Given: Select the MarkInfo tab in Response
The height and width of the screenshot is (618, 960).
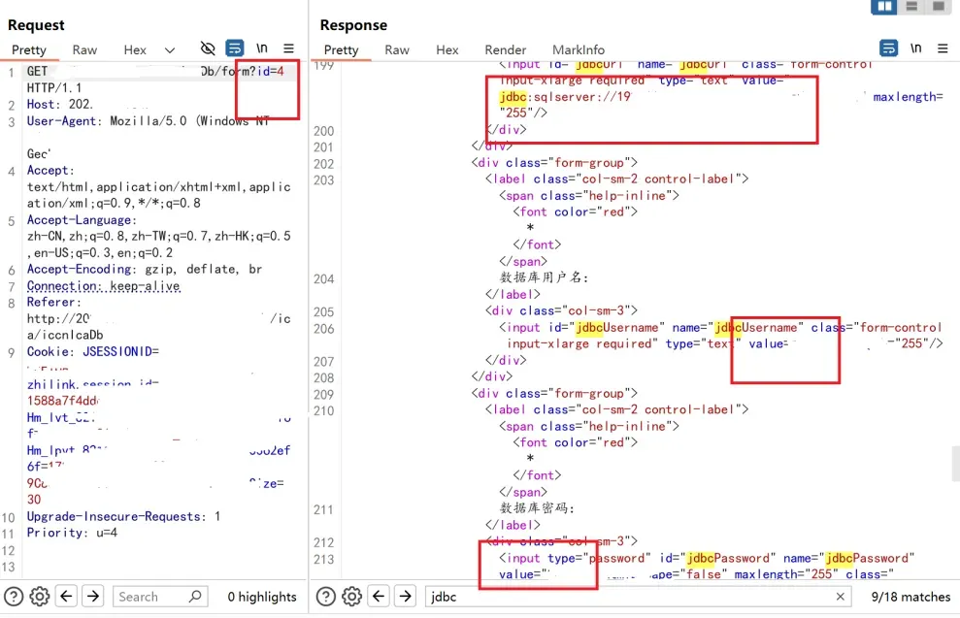Looking at the screenshot, I should click(579, 49).
